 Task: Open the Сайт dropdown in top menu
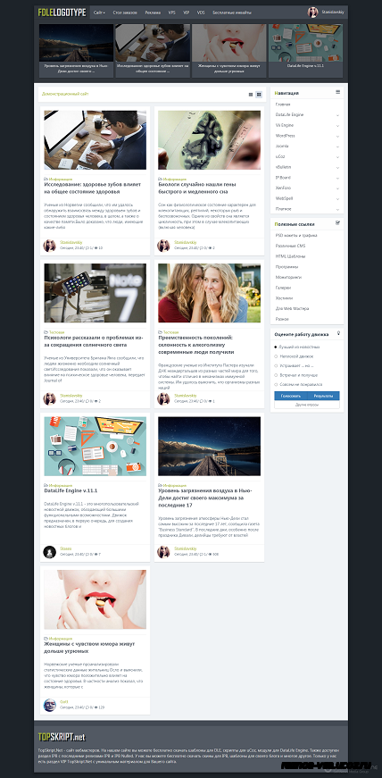click(x=99, y=12)
